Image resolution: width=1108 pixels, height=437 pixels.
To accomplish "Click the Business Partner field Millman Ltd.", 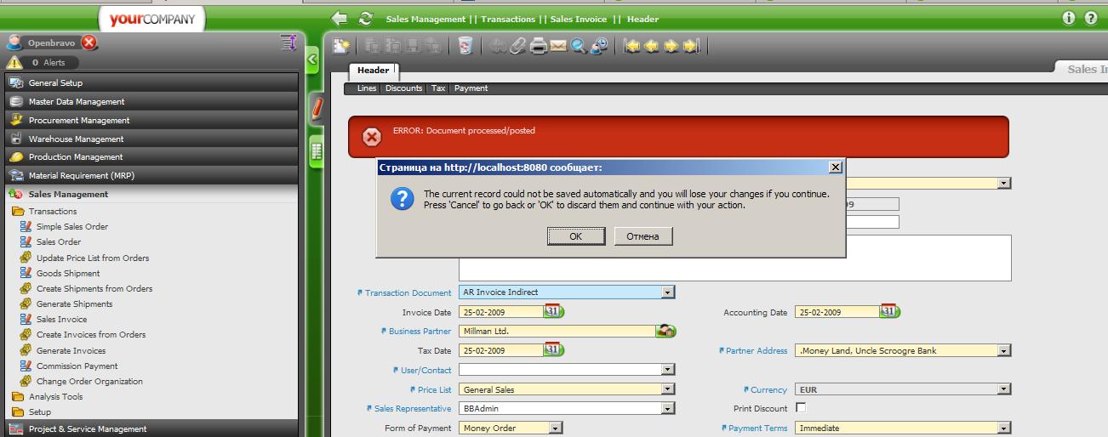I will point(557,332).
